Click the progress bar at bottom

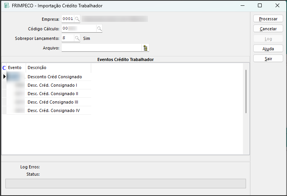pyautogui.click(x=126, y=184)
